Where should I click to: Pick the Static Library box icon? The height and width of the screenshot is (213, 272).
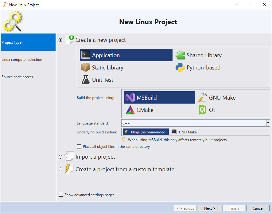point(86,67)
